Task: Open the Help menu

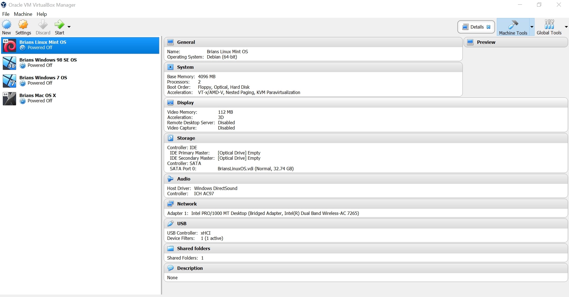Action: click(x=42, y=14)
